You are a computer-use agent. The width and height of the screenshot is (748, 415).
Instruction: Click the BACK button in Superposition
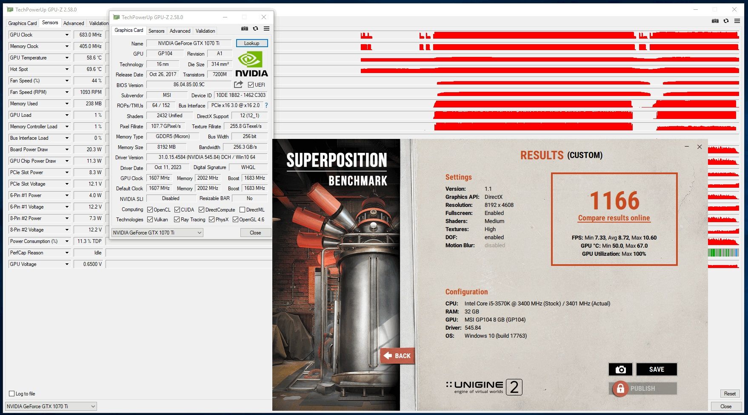coord(397,356)
